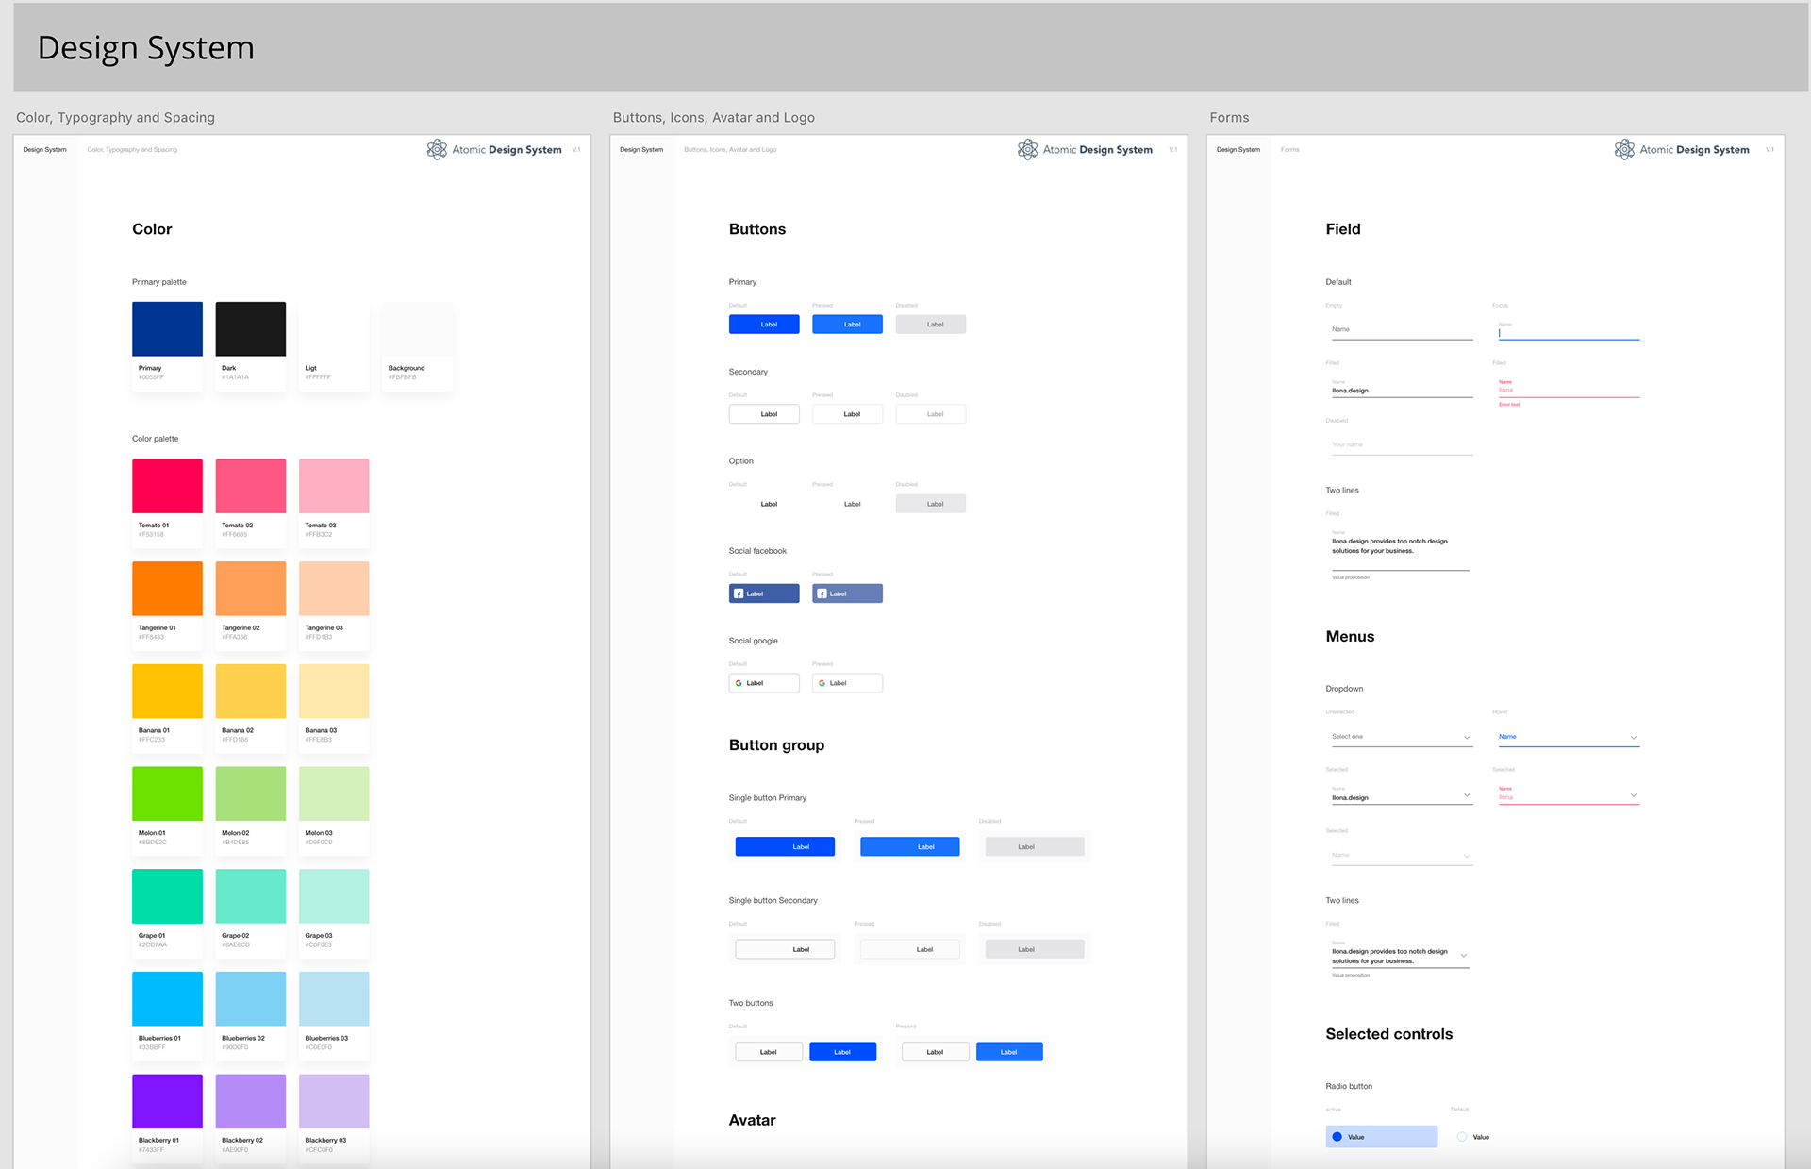Open the red error-state 'Ilona' dropdown

(1569, 794)
